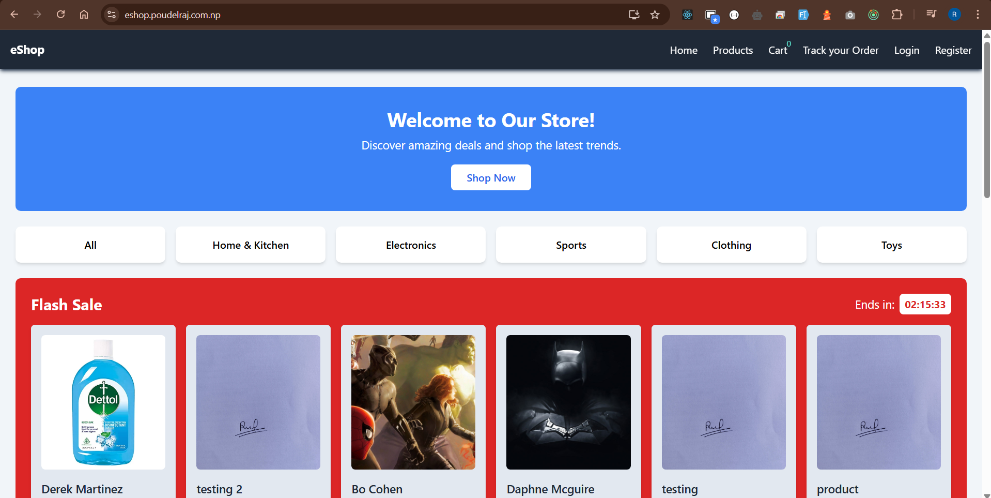
Task: Open the Products page from navbar
Action: 733,50
